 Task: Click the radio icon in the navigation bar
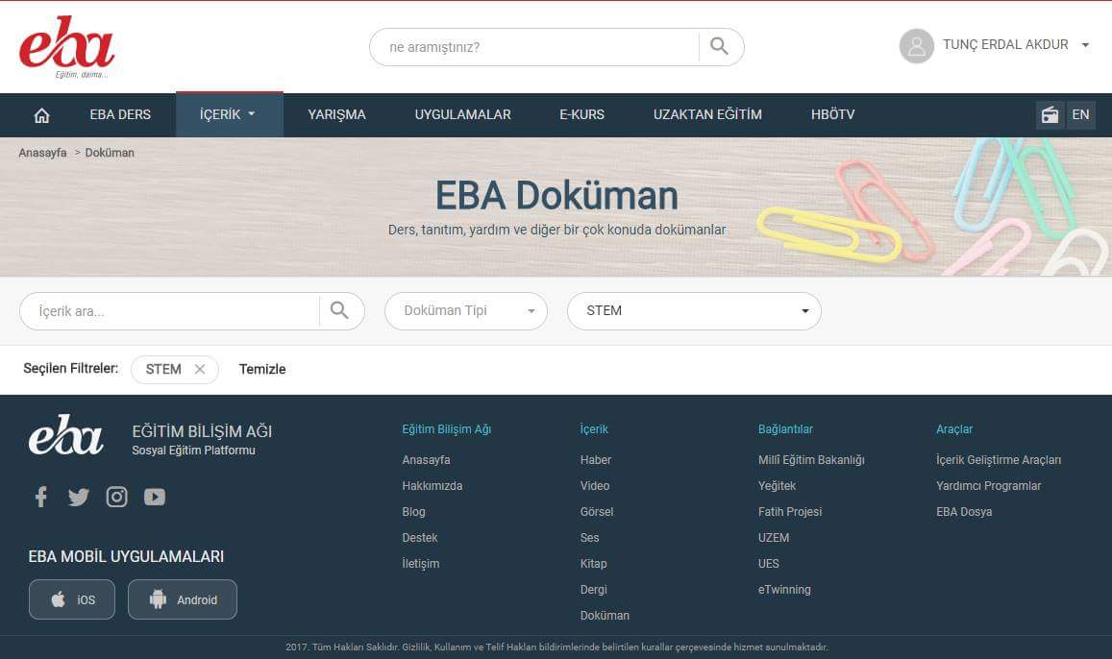(x=1050, y=114)
